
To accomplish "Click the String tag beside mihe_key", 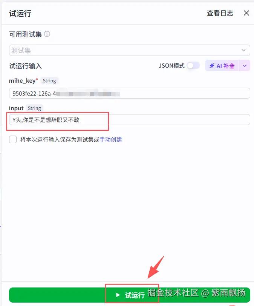I will pyautogui.click(x=49, y=80).
